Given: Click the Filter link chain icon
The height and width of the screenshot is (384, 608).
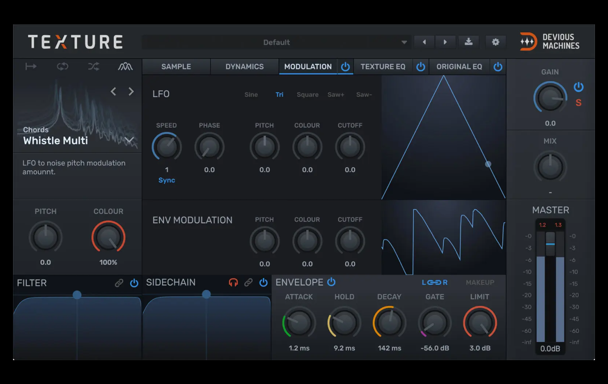Looking at the screenshot, I should pos(119,283).
